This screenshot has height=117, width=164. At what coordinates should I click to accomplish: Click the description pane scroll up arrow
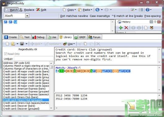point(159,50)
